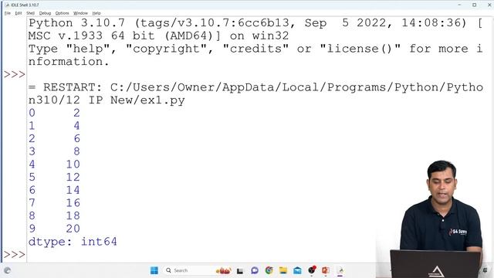Image resolution: width=494 pixels, height=278 pixels.
Task: Click the Windows Start button
Action: pyautogui.click(x=154, y=270)
